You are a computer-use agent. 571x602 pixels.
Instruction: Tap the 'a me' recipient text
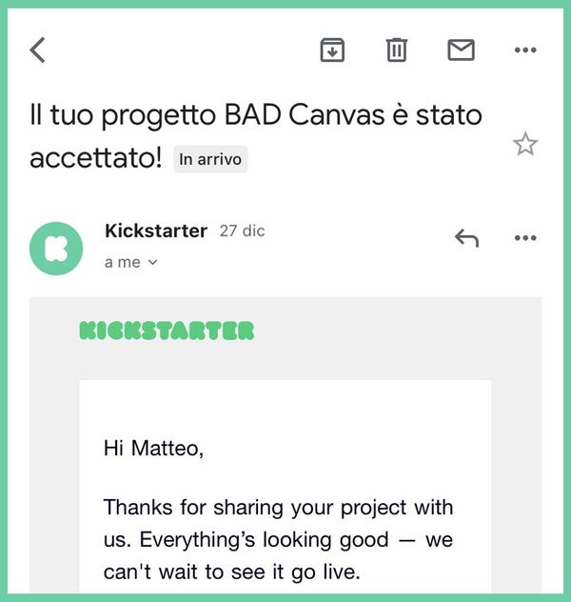[x=123, y=263]
